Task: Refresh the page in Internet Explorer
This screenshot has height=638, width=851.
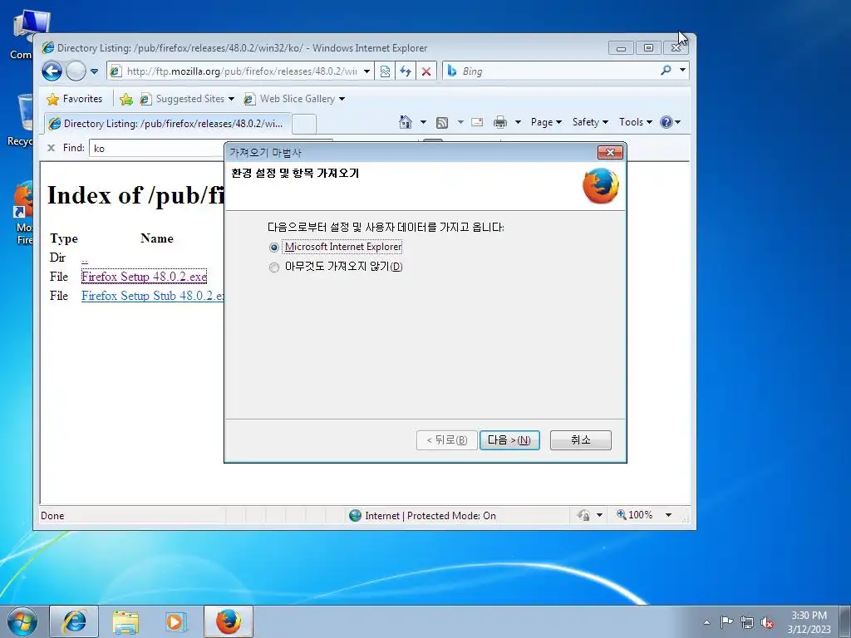Action: [x=406, y=71]
